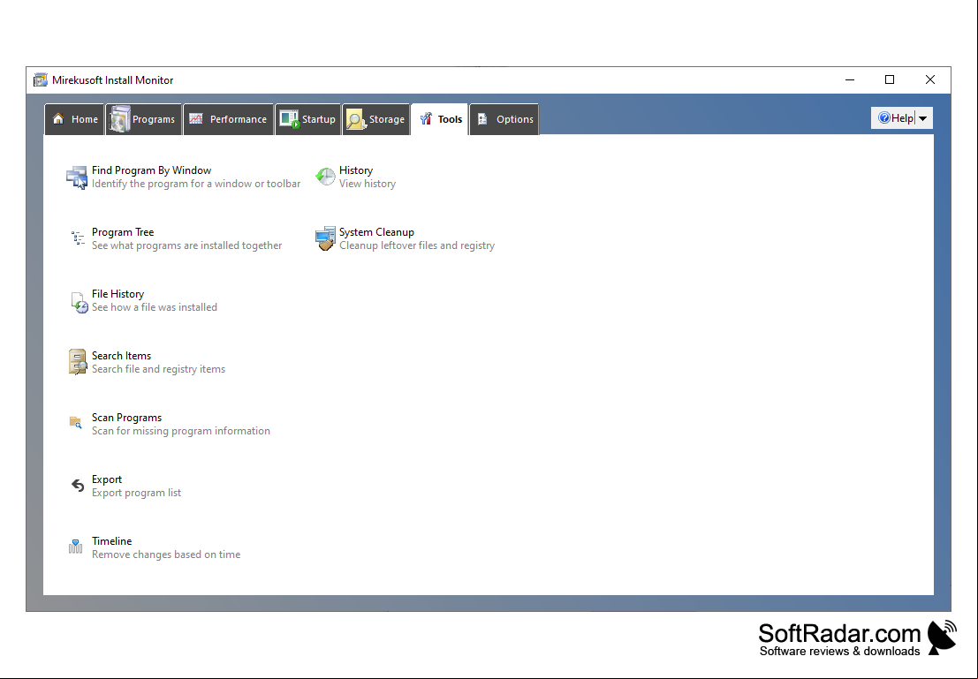This screenshot has height=679, width=978.
Task: Maximize the Install Monitor window
Action: coord(890,79)
